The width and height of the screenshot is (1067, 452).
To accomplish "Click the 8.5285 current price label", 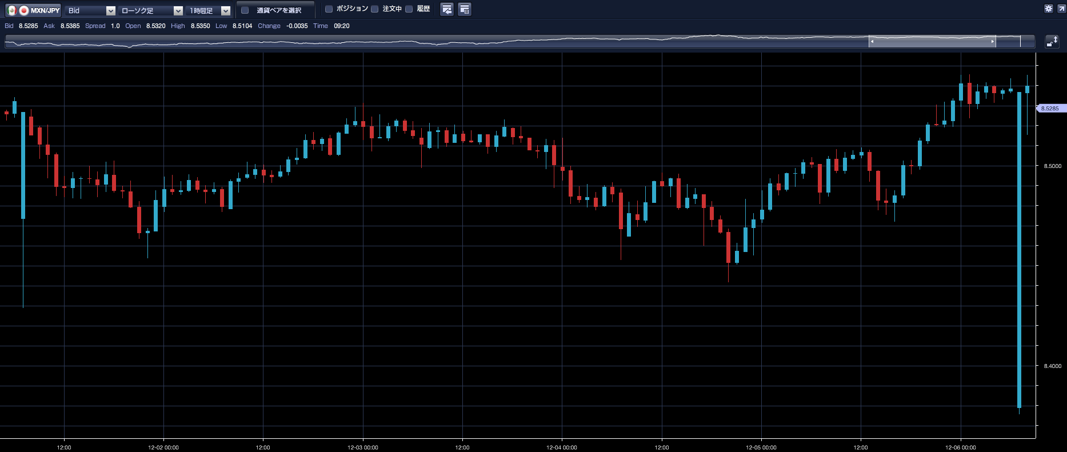I will coord(1050,109).
